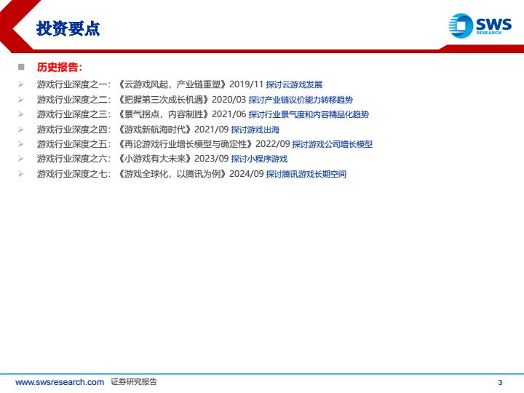Screen dimensions: 524x393
Task: Click the text 游戏行业深度之七
Action: coord(71,174)
